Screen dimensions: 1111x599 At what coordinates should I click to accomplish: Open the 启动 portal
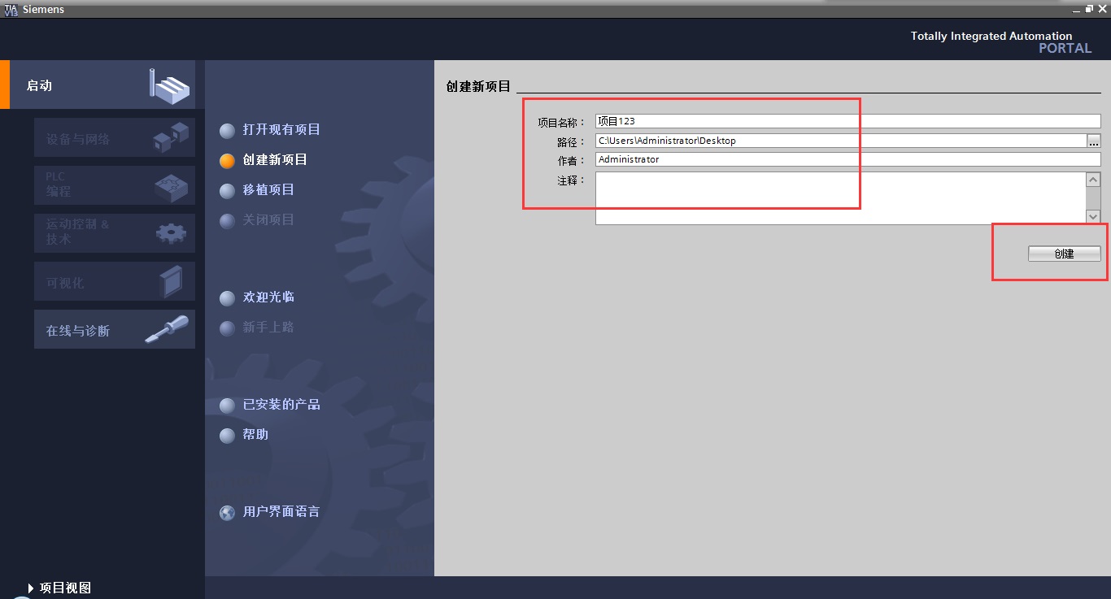[x=102, y=85]
